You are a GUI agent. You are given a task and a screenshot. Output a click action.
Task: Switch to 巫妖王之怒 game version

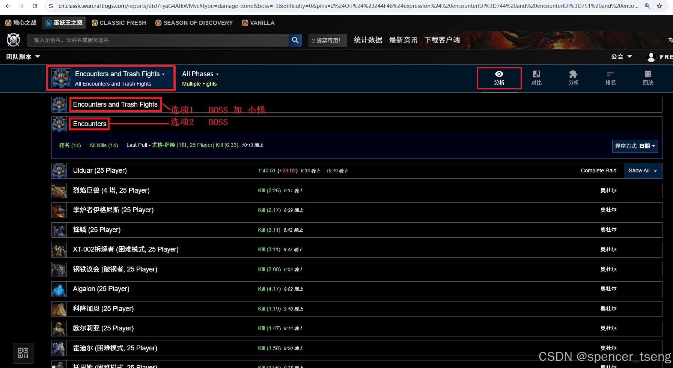pyautogui.click(x=64, y=23)
